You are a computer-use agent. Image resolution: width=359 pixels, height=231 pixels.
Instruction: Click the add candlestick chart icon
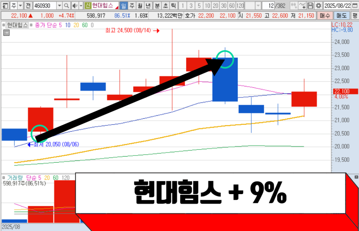[294, 6]
